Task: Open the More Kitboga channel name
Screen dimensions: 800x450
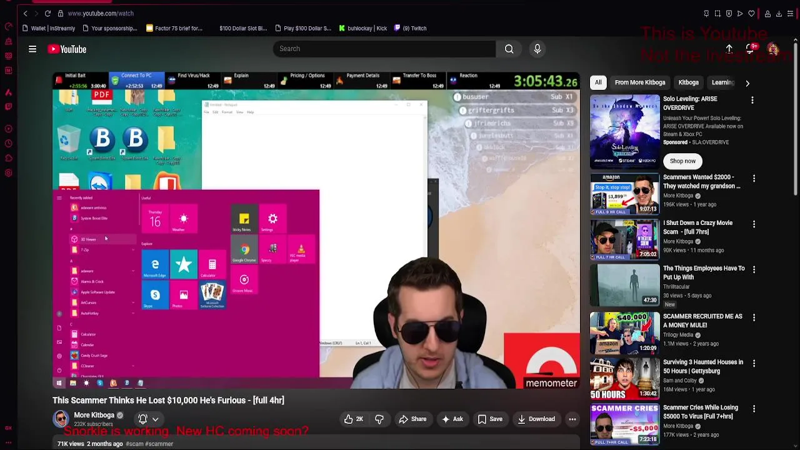Action: coord(94,415)
